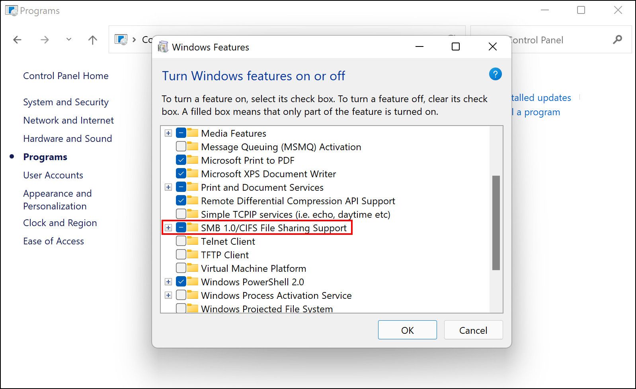
Task: Click the help question mark icon
Action: click(495, 74)
